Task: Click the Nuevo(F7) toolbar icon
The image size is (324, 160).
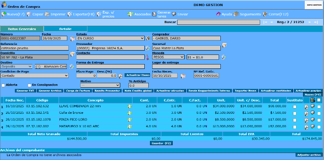Action: [x=3, y=14]
